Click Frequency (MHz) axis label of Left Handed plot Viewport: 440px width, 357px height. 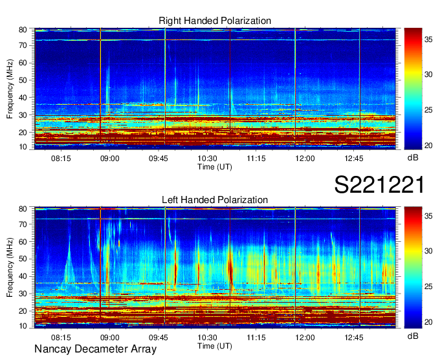(x=10, y=268)
